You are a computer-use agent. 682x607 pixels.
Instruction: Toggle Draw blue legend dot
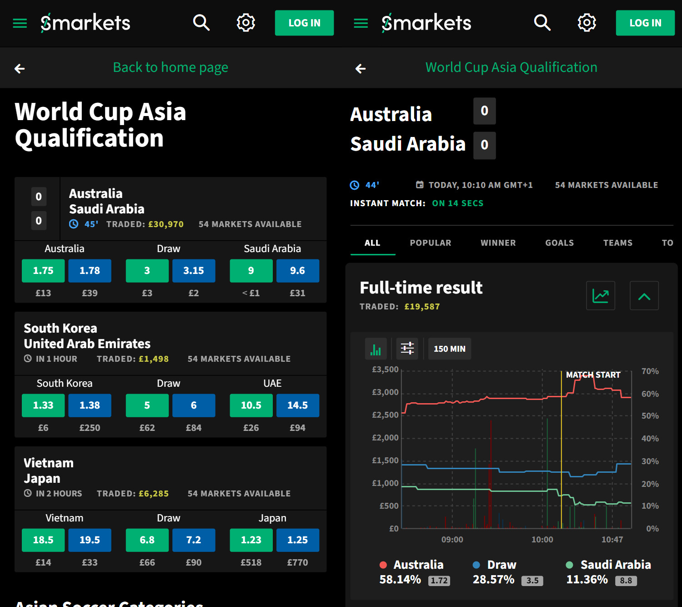476,565
